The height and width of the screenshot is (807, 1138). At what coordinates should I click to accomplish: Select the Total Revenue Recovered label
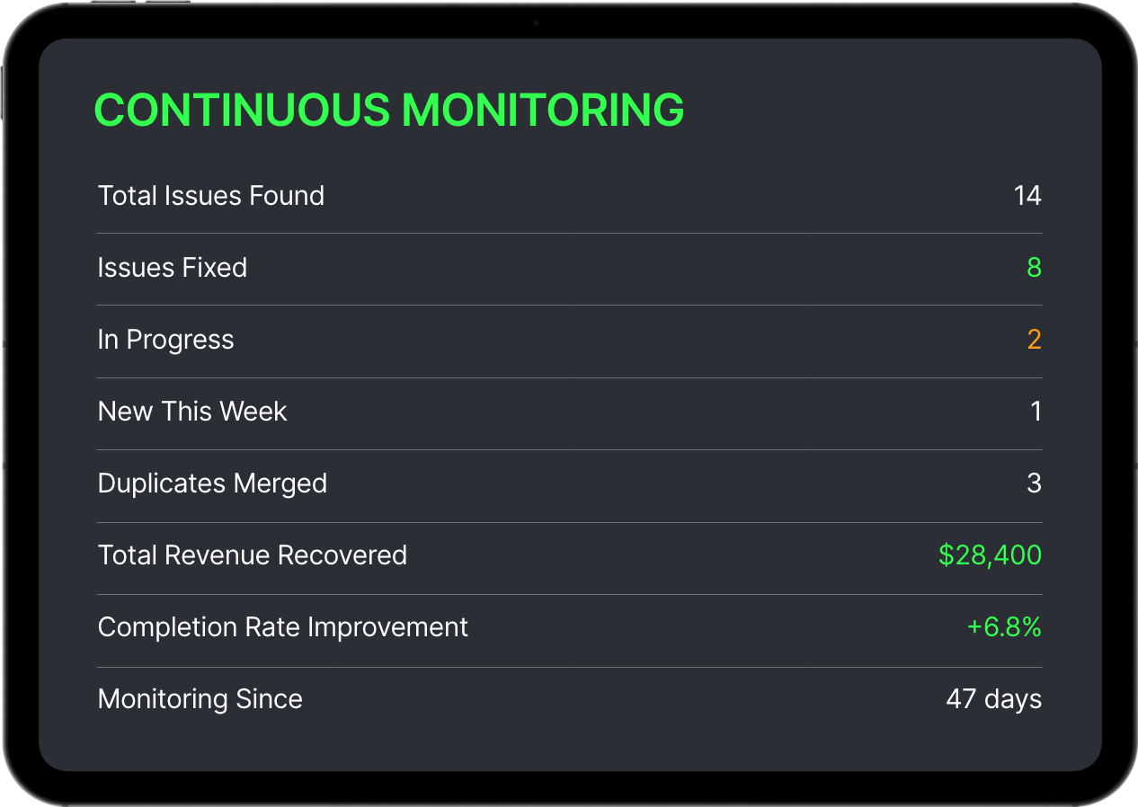253,555
